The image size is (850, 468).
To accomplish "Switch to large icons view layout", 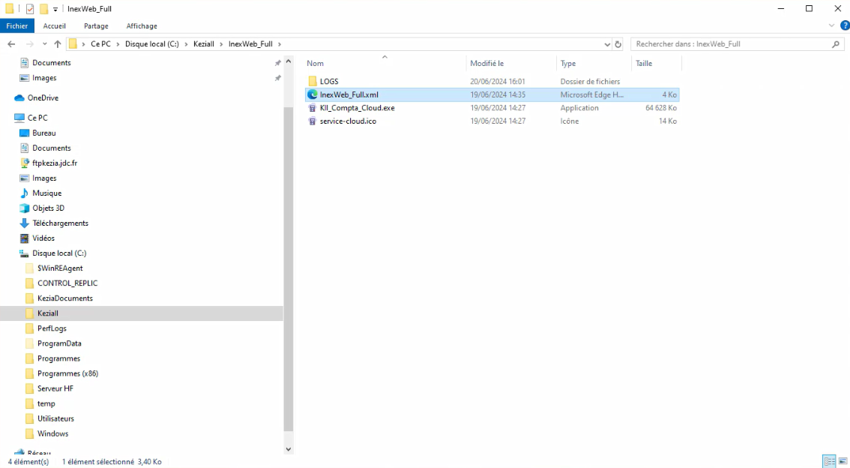I will click(x=841, y=461).
